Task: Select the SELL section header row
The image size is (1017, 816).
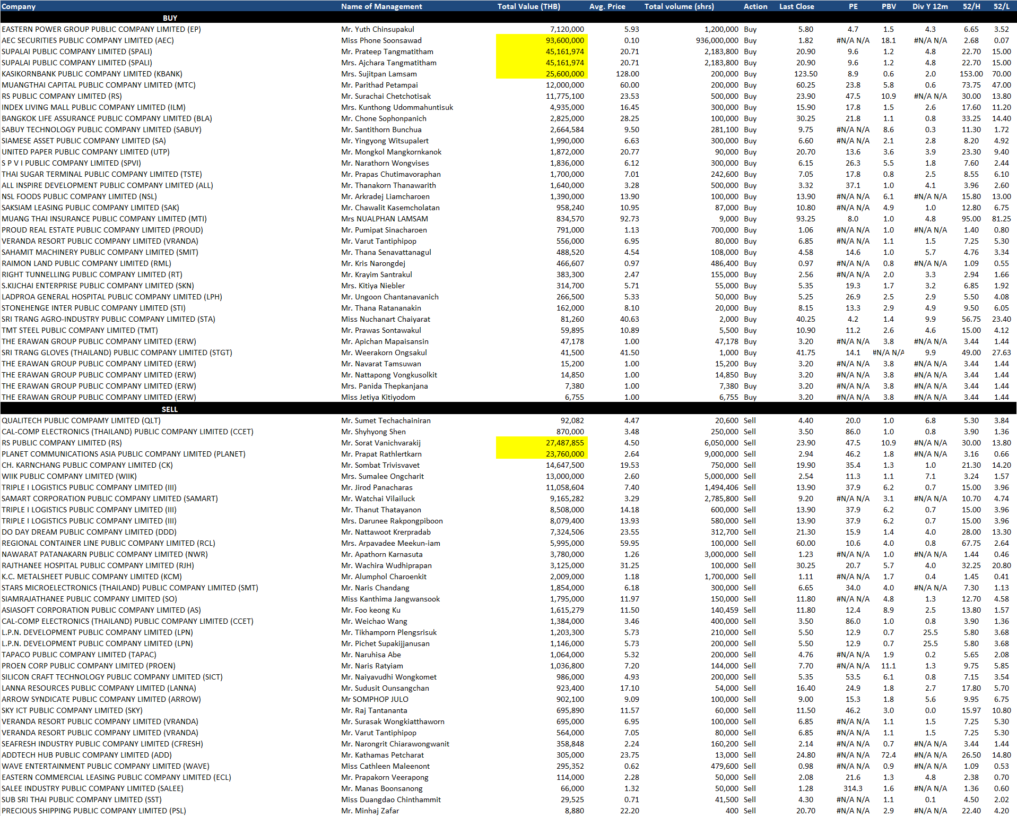Action: (170, 409)
